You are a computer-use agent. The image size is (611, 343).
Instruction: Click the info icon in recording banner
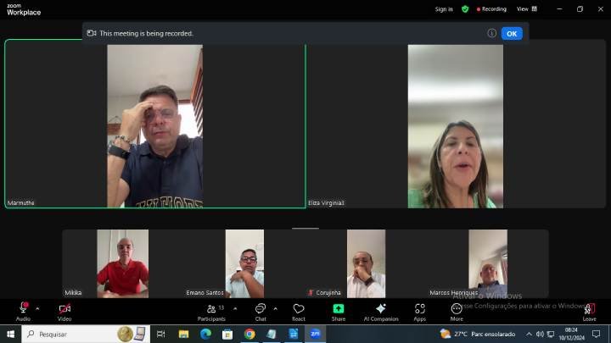pos(491,33)
